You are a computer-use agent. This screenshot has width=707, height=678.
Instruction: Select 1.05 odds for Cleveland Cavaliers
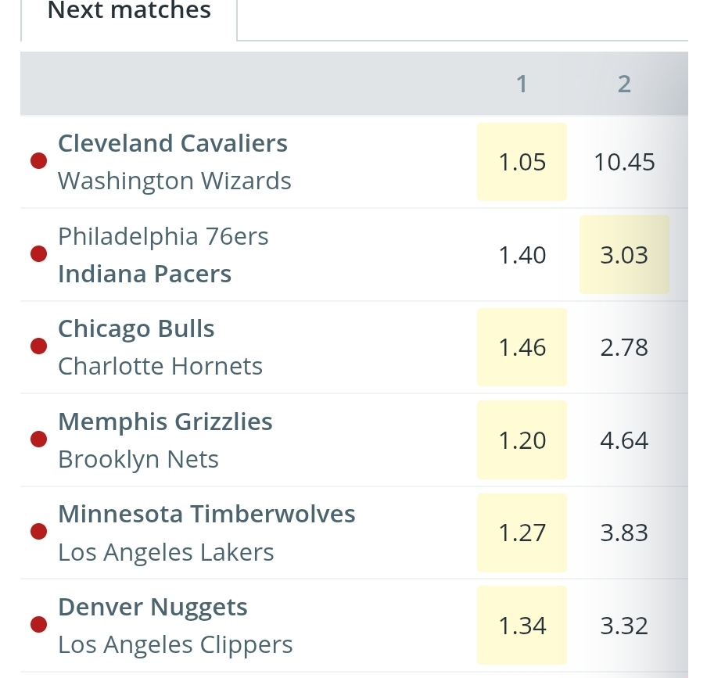(522, 162)
